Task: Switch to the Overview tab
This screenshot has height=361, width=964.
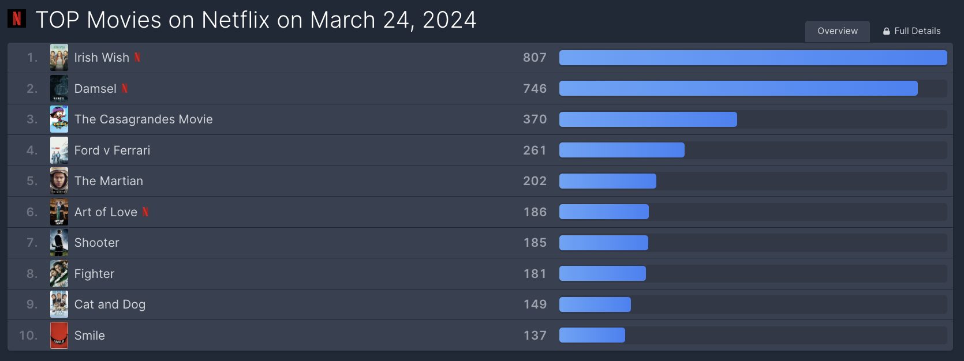Action: pyautogui.click(x=838, y=31)
